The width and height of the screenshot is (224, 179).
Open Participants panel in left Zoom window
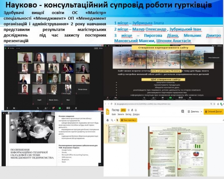pos(46,108)
